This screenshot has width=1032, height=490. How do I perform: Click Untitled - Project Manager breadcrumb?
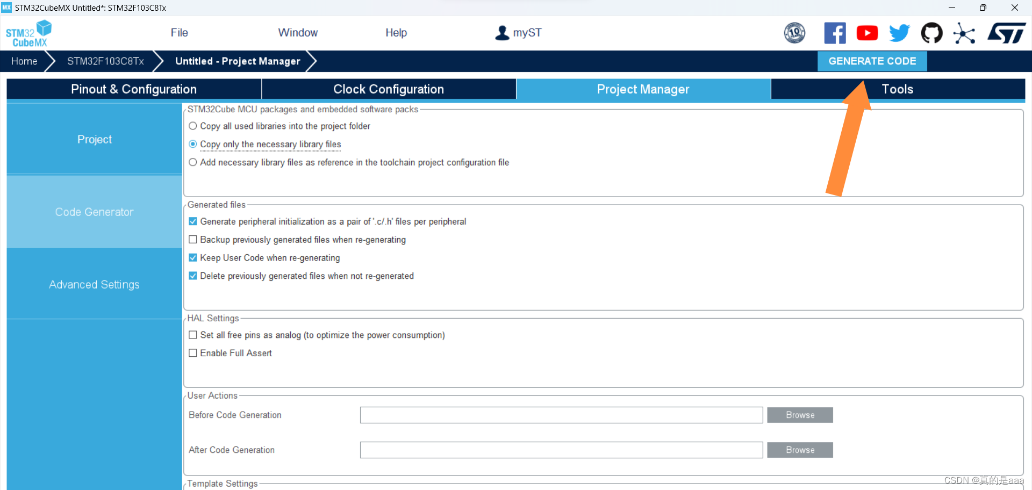(x=238, y=61)
